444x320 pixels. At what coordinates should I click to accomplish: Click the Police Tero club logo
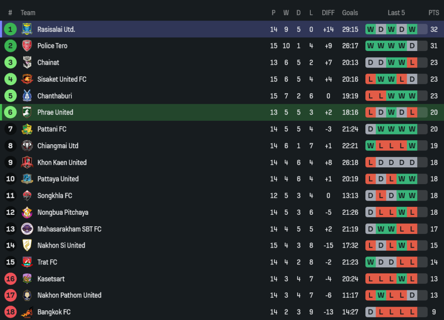(x=27, y=46)
